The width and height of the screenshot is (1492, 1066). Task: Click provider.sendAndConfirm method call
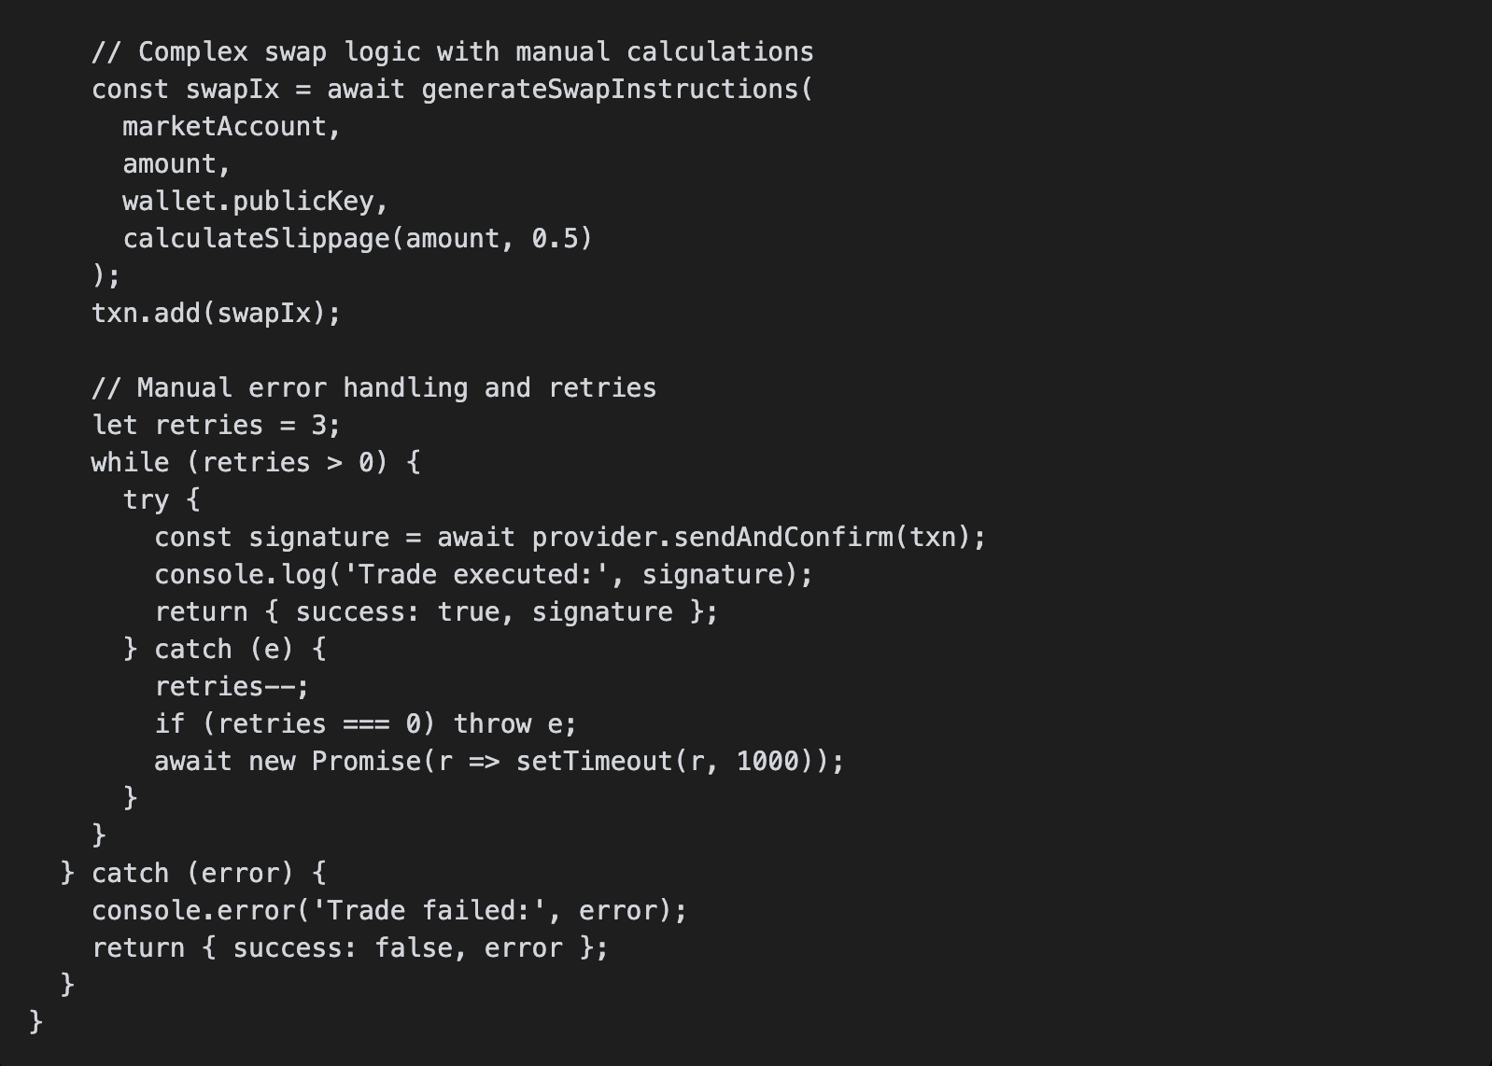click(x=712, y=538)
